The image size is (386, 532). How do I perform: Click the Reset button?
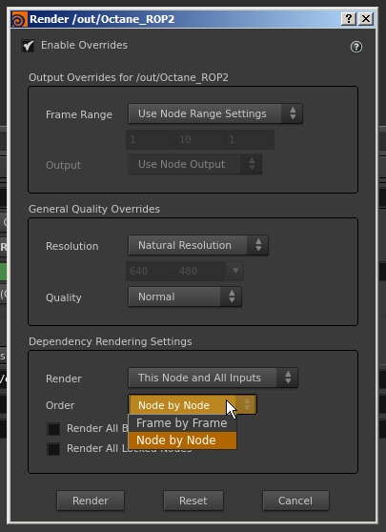pyautogui.click(x=193, y=501)
